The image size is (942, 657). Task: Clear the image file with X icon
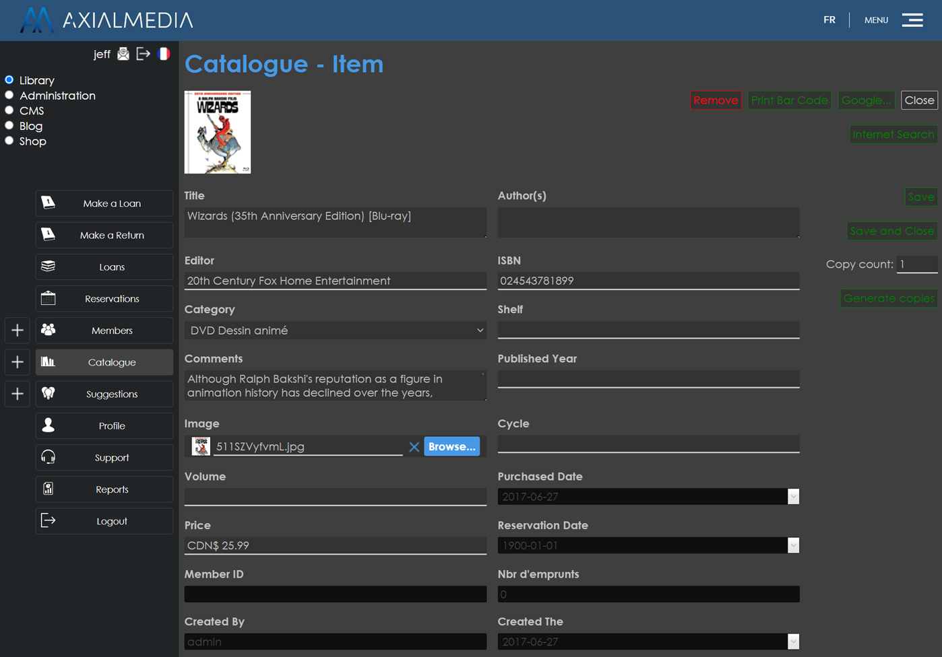(414, 447)
